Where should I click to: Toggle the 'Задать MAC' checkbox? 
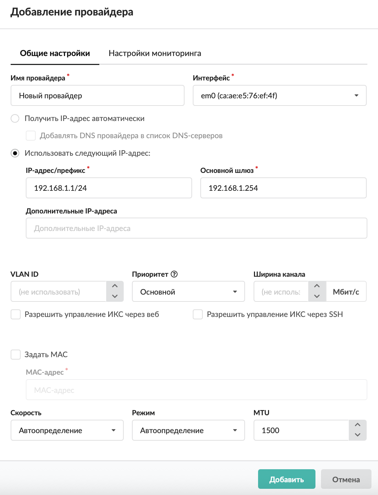click(x=16, y=355)
